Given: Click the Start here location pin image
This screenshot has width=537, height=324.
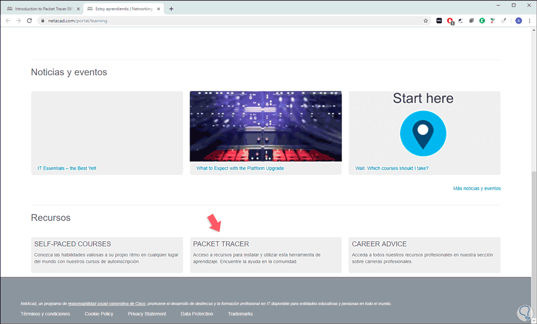Looking at the screenshot, I should click(423, 133).
